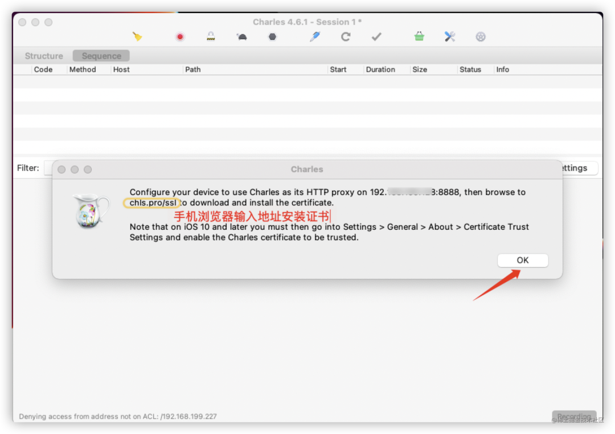The image size is (615, 434).
Task: Clear the session with the broom icon
Action: pyautogui.click(x=137, y=37)
